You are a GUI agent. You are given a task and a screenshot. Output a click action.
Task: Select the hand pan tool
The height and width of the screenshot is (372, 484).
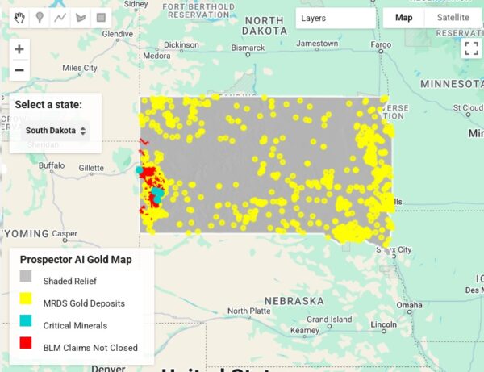(x=19, y=18)
